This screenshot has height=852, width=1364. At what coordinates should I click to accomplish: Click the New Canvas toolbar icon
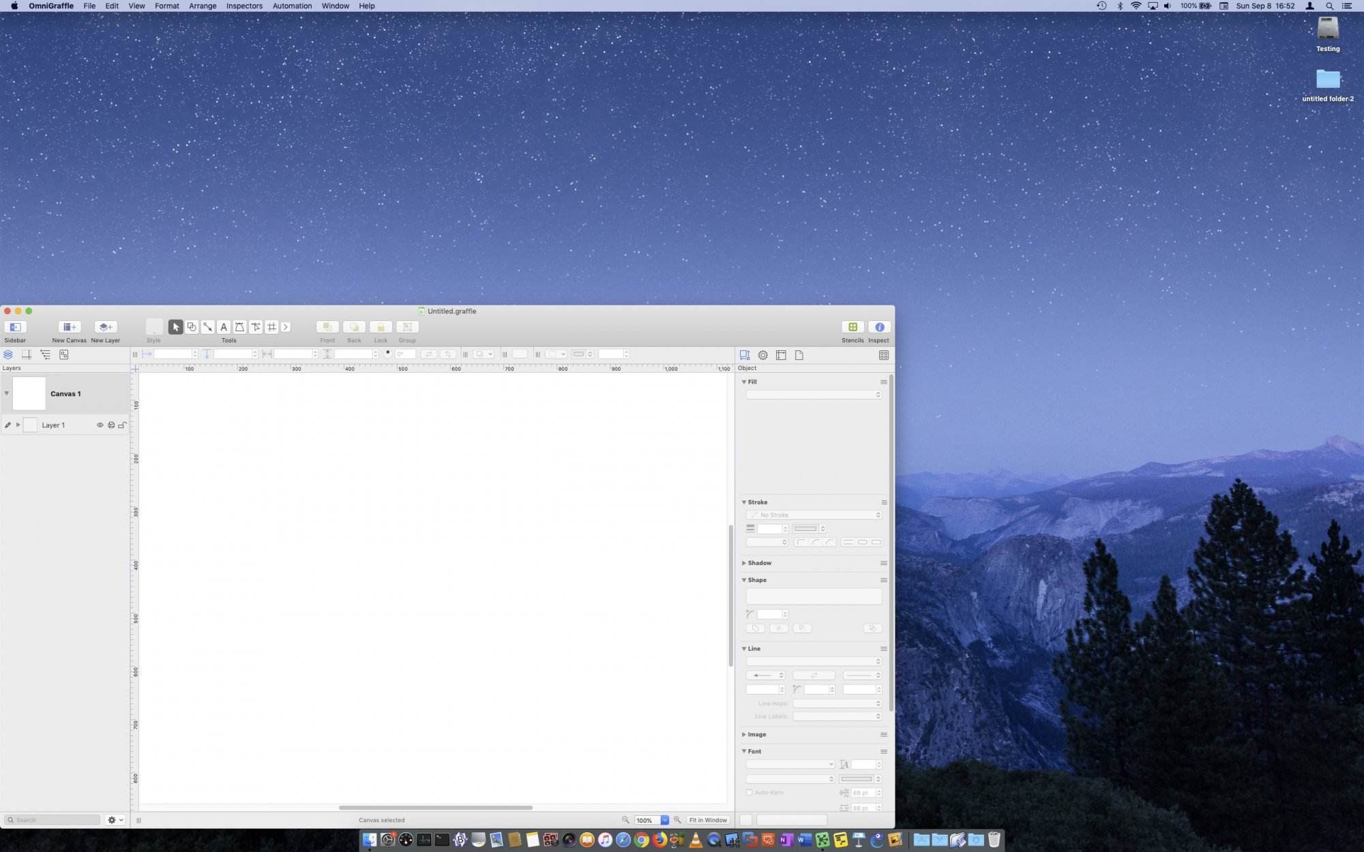click(x=69, y=327)
